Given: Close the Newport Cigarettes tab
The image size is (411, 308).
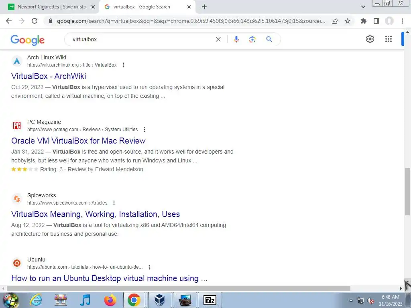Looking at the screenshot, I should tap(93, 7).
